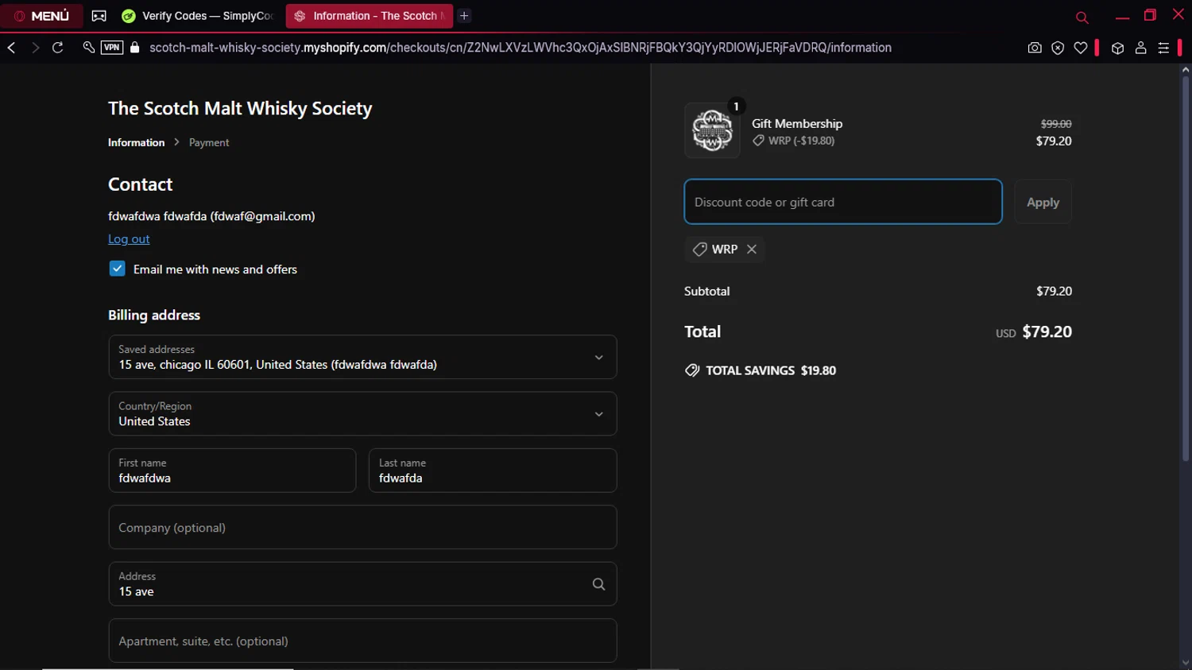Take a snapshot with camera icon
The image size is (1192, 670).
click(x=1035, y=48)
